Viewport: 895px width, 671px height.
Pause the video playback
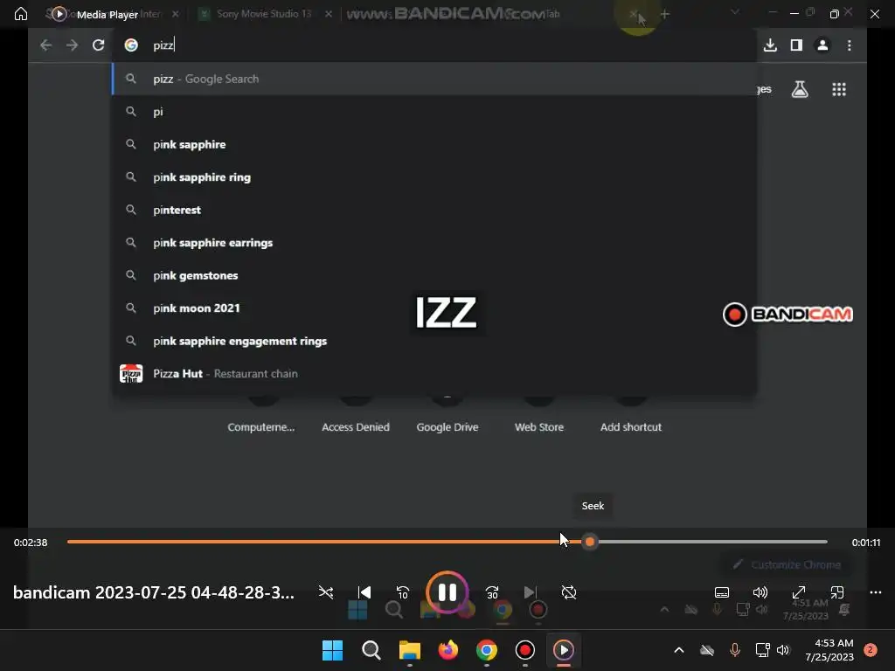447,592
